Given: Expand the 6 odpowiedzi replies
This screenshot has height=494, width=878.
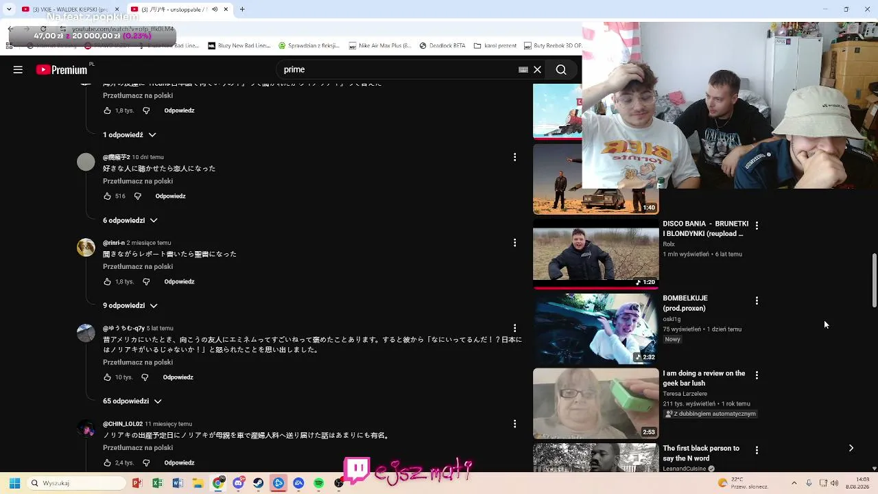Looking at the screenshot, I should click(x=130, y=220).
